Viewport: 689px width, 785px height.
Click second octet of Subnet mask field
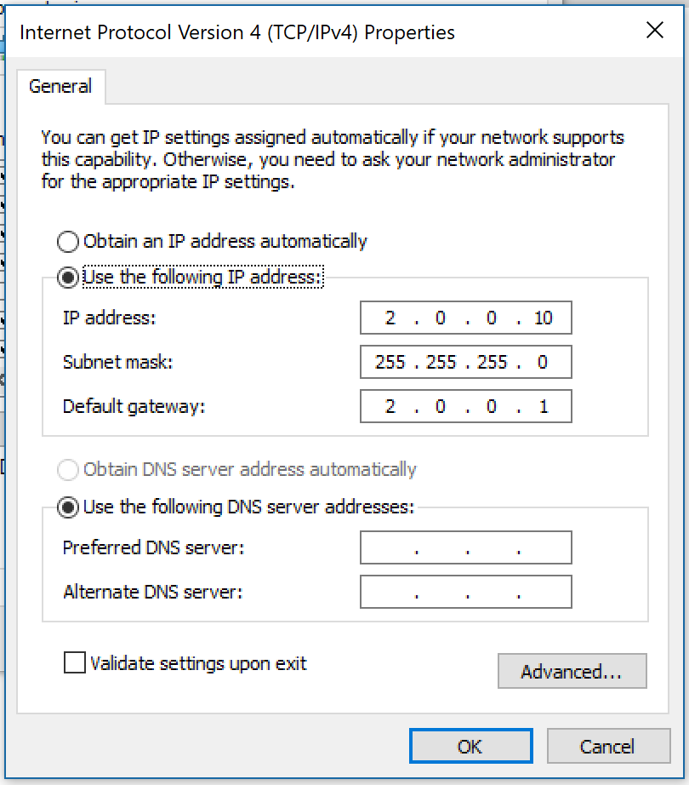[x=441, y=363]
